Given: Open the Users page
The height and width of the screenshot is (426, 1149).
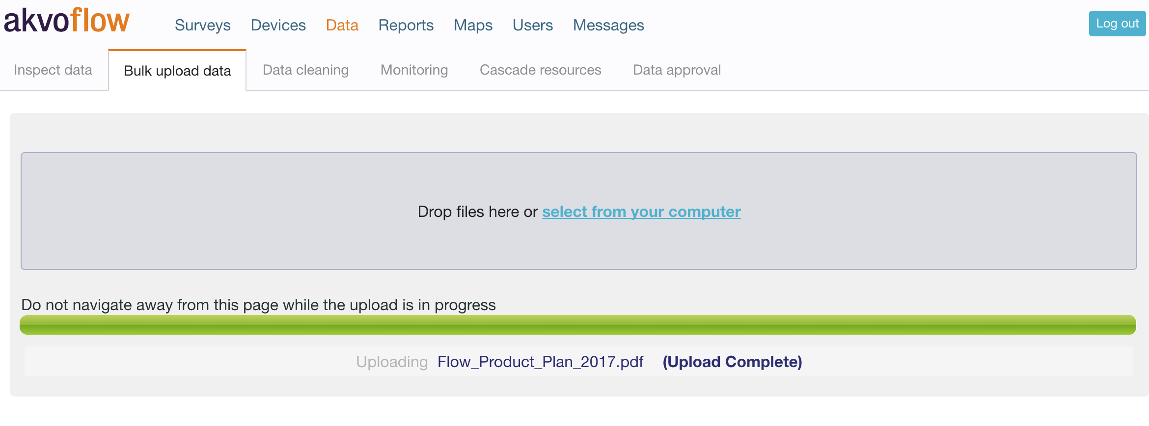Looking at the screenshot, I should pyautogui.click(x=533, y=25).
